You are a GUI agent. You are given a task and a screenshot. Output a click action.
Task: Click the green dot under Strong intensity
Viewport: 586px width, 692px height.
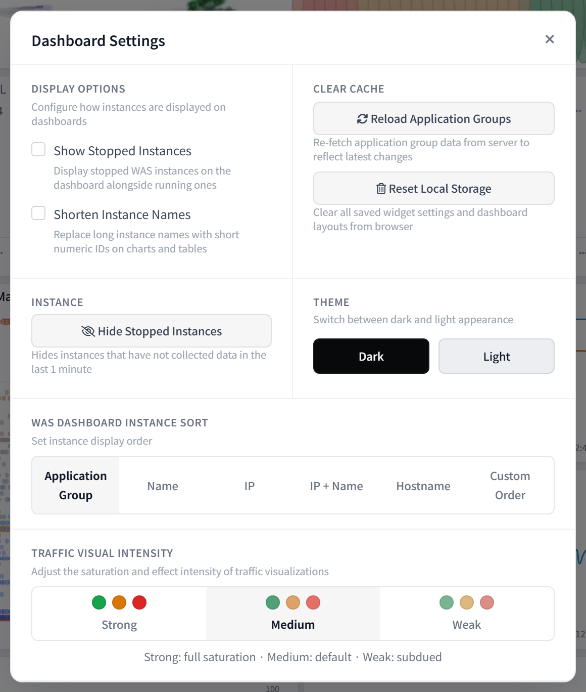[99, 602]
